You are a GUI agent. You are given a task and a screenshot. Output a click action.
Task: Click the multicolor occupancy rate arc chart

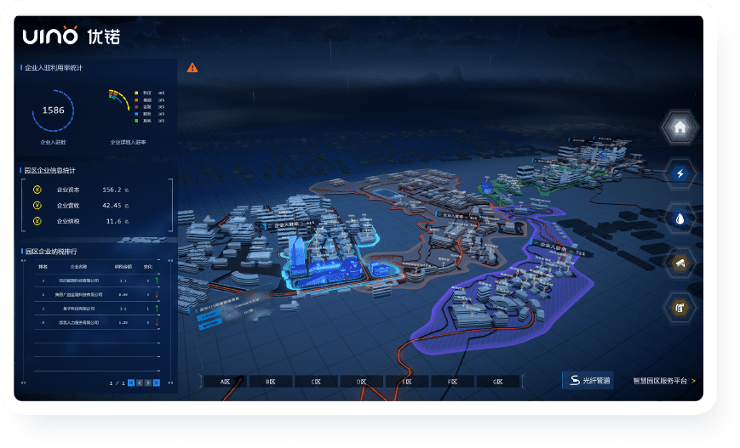[119, 99]
